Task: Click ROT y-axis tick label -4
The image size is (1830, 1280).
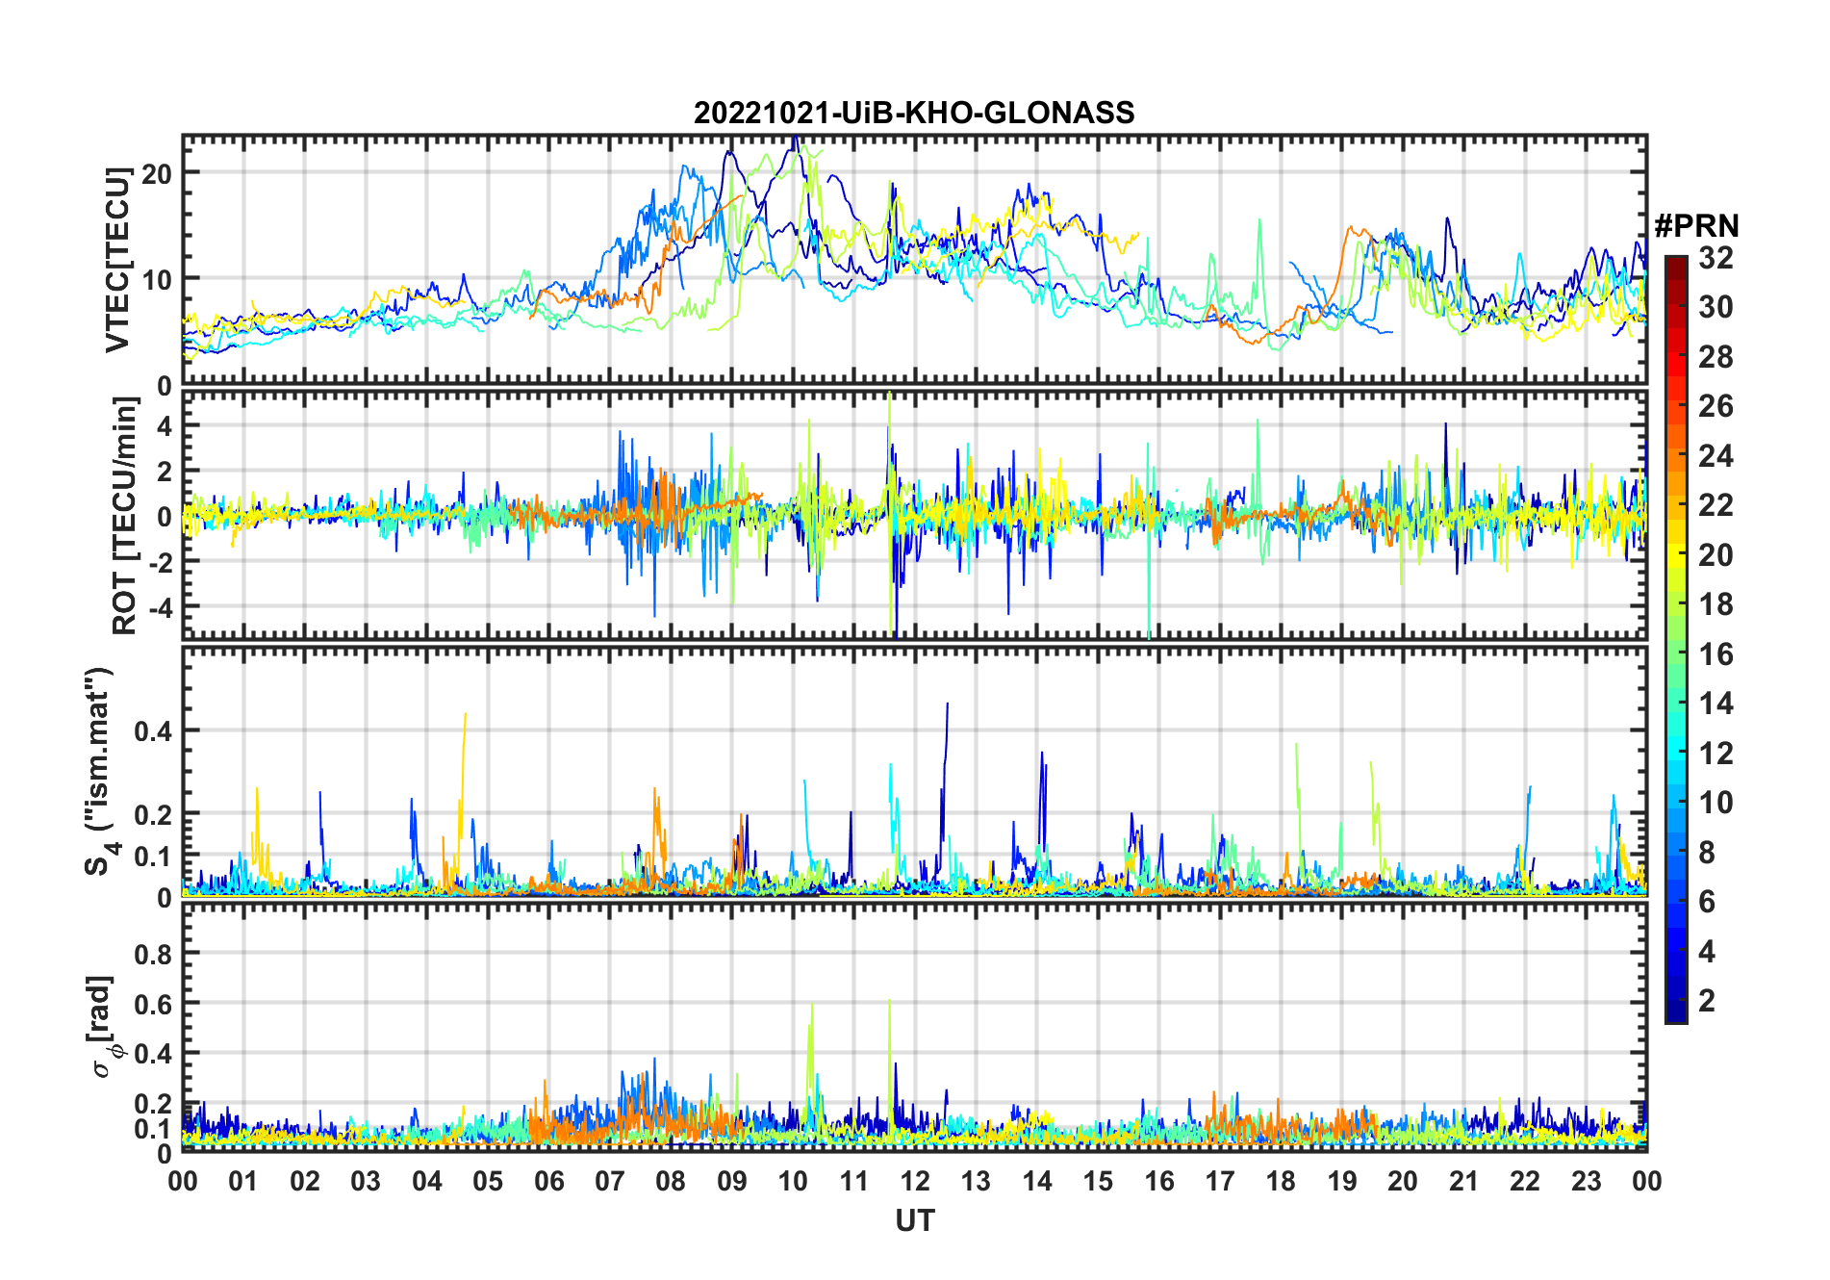Action: click(x=161, y=607)
